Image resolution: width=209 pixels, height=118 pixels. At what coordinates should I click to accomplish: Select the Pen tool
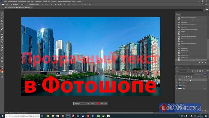[x=2, y=50]
